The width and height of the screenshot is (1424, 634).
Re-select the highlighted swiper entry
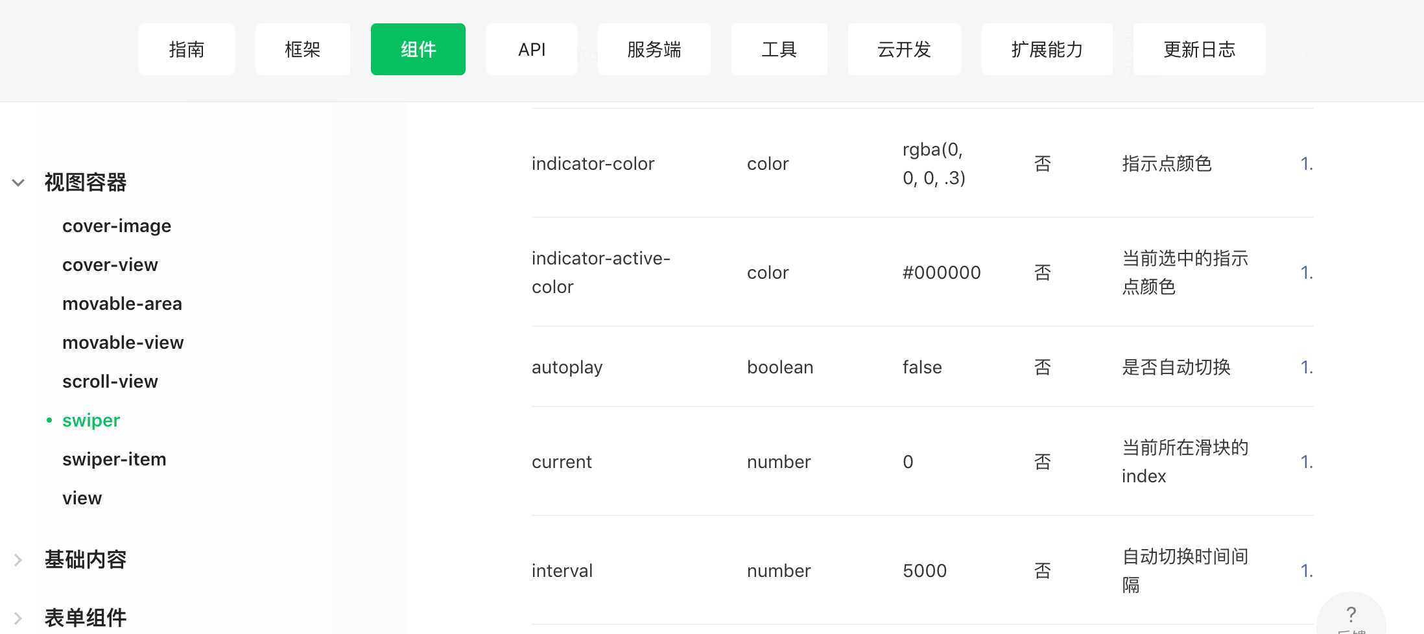[91, 420]
